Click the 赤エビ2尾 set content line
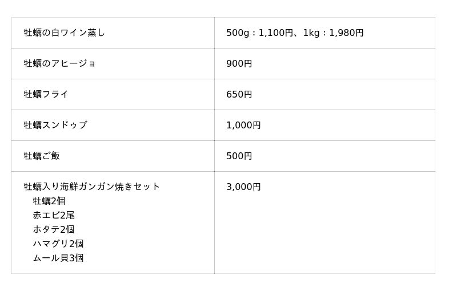This screenshot has width=457, height=291. click(x=54, y=215)
